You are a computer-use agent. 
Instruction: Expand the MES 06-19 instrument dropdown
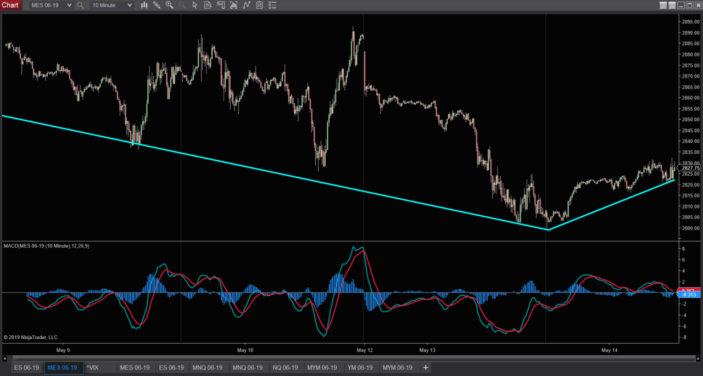tap(69, 5)
